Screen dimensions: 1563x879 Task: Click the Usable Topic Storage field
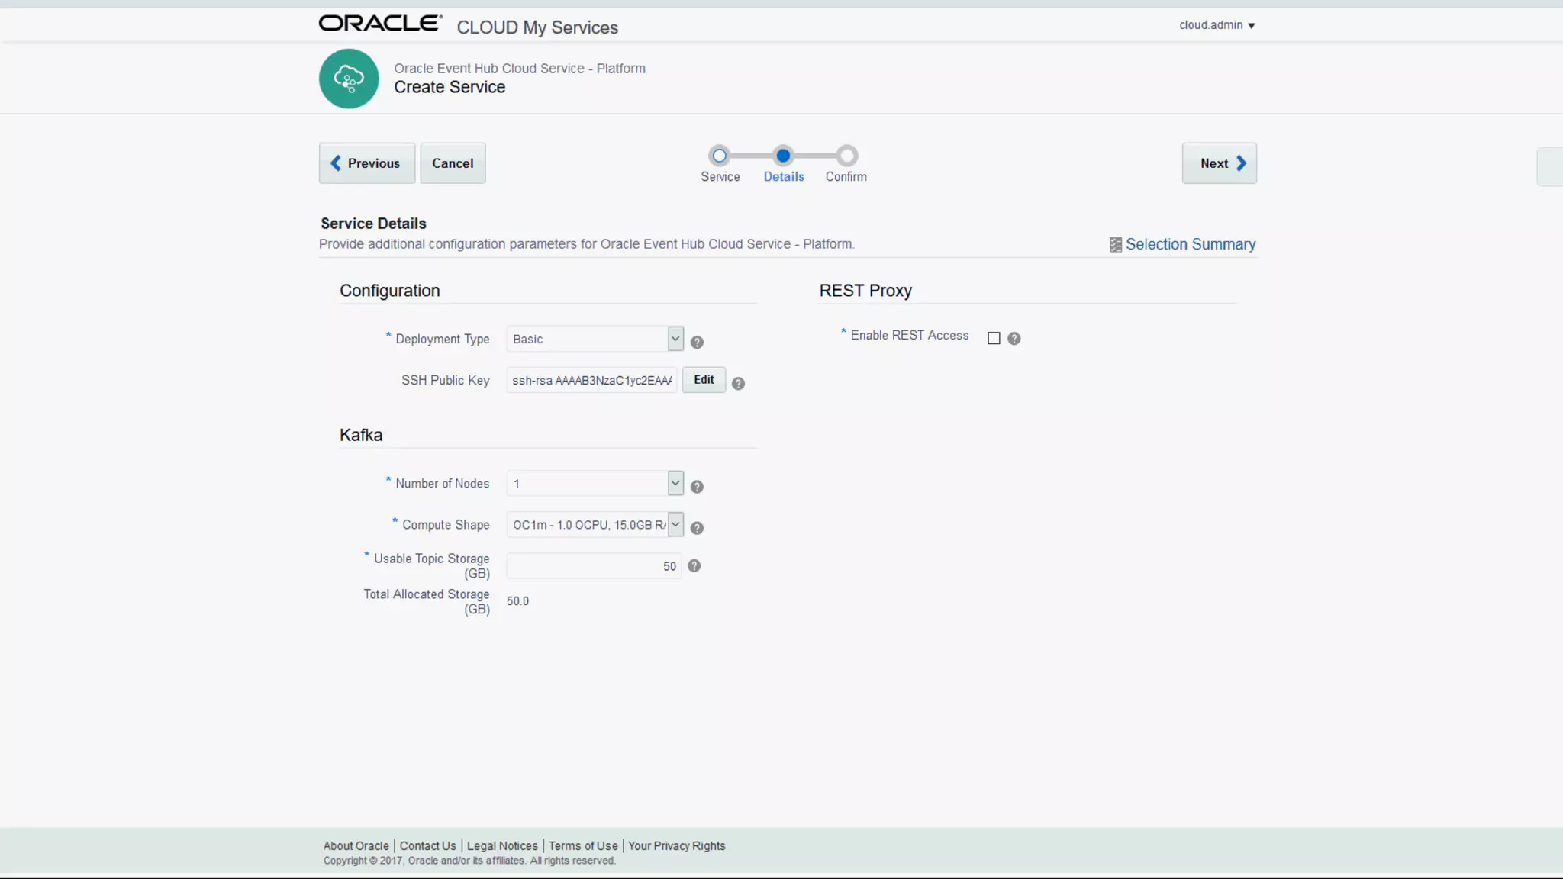pos(593,566)
